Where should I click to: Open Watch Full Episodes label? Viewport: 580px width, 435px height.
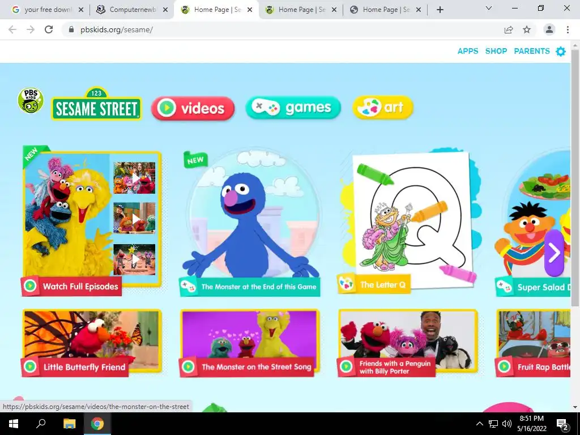tap(80, 286)
